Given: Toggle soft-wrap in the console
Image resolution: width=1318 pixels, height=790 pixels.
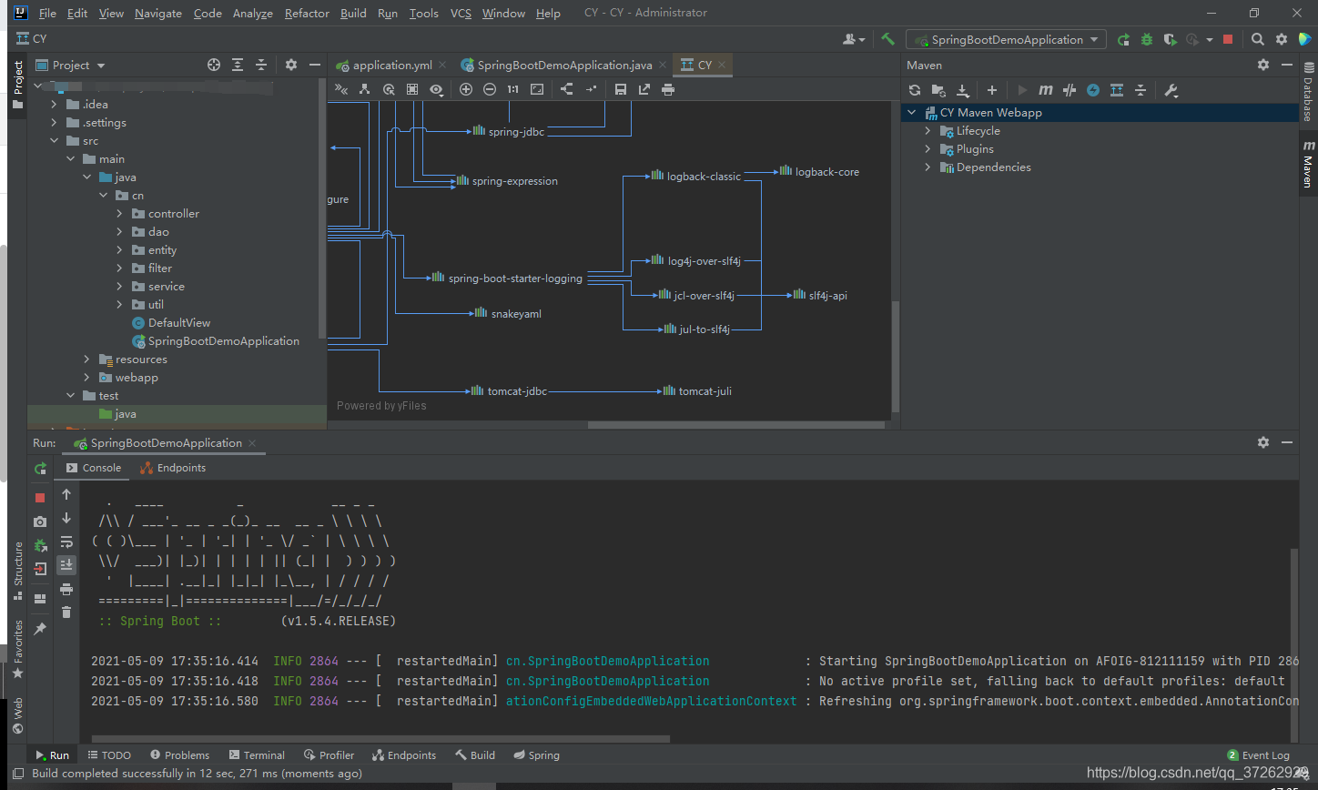Looking at the screenshot, I should [66, 542].
